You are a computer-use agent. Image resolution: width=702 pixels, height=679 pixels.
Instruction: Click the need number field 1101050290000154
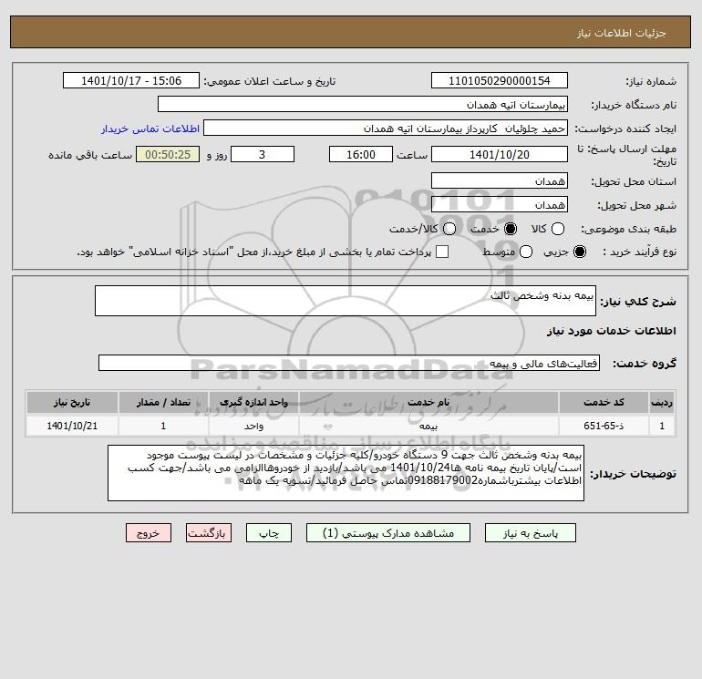(500, 80)
